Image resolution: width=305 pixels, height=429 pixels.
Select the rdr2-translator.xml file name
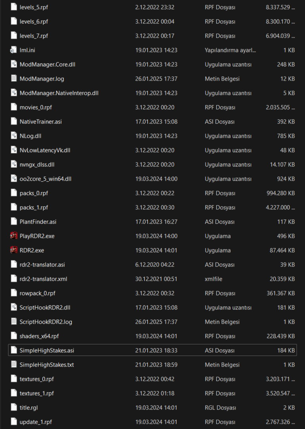point(43,279)
